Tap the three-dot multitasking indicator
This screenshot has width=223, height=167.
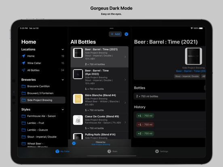111,28
